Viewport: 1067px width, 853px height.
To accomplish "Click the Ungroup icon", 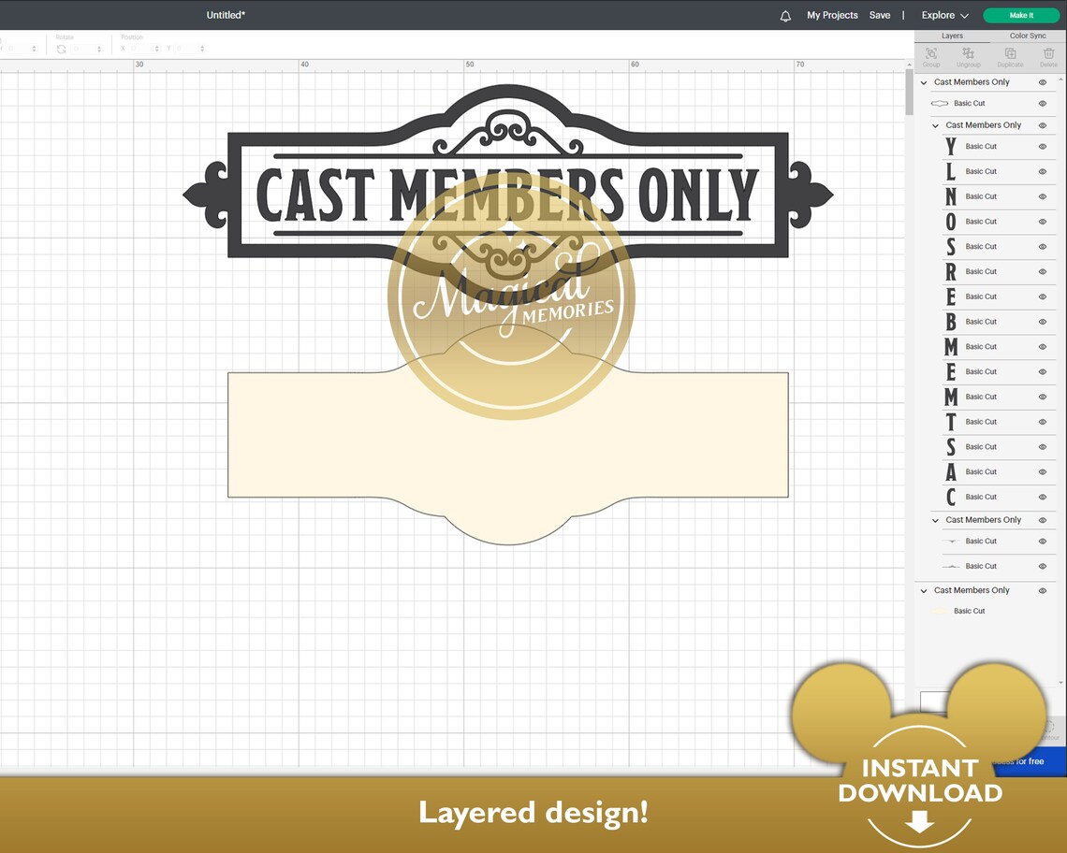I will pyautogui.click(x=968, y=52).
